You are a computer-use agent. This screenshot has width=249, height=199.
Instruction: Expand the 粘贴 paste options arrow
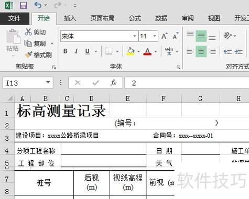tap(13, 56)
